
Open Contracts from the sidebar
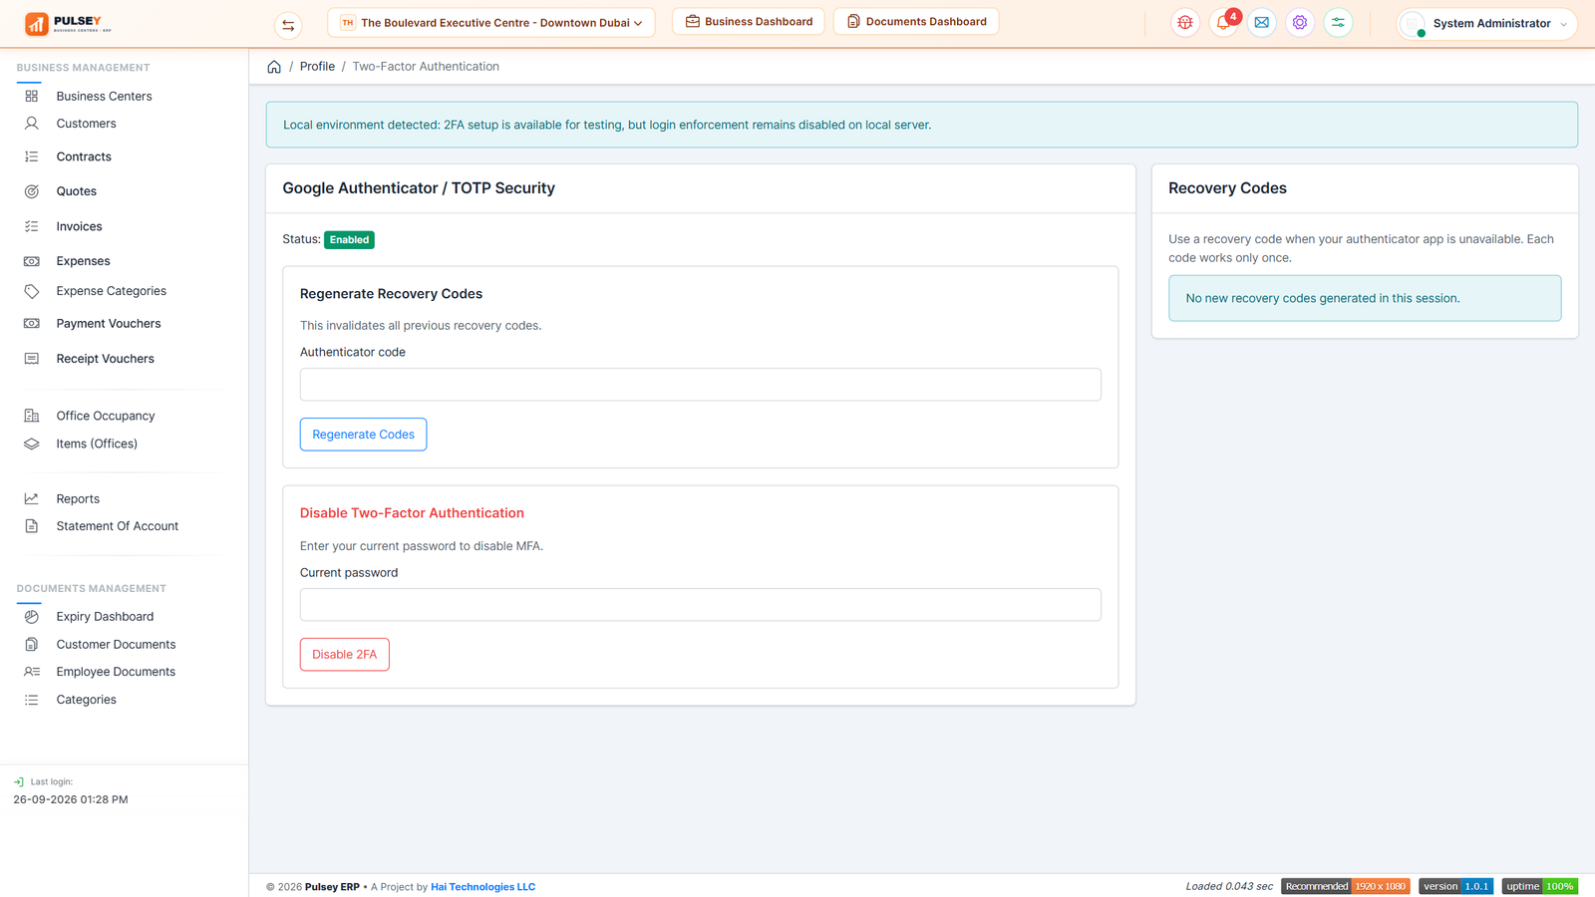coord(84,156)
